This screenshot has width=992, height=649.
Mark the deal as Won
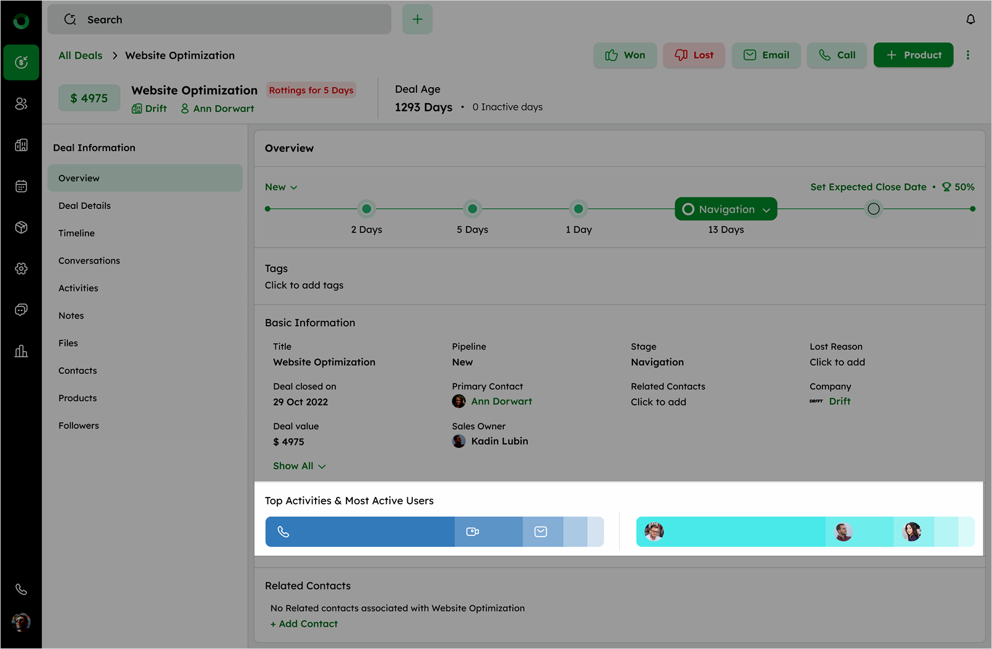click(x=625, y=55)
